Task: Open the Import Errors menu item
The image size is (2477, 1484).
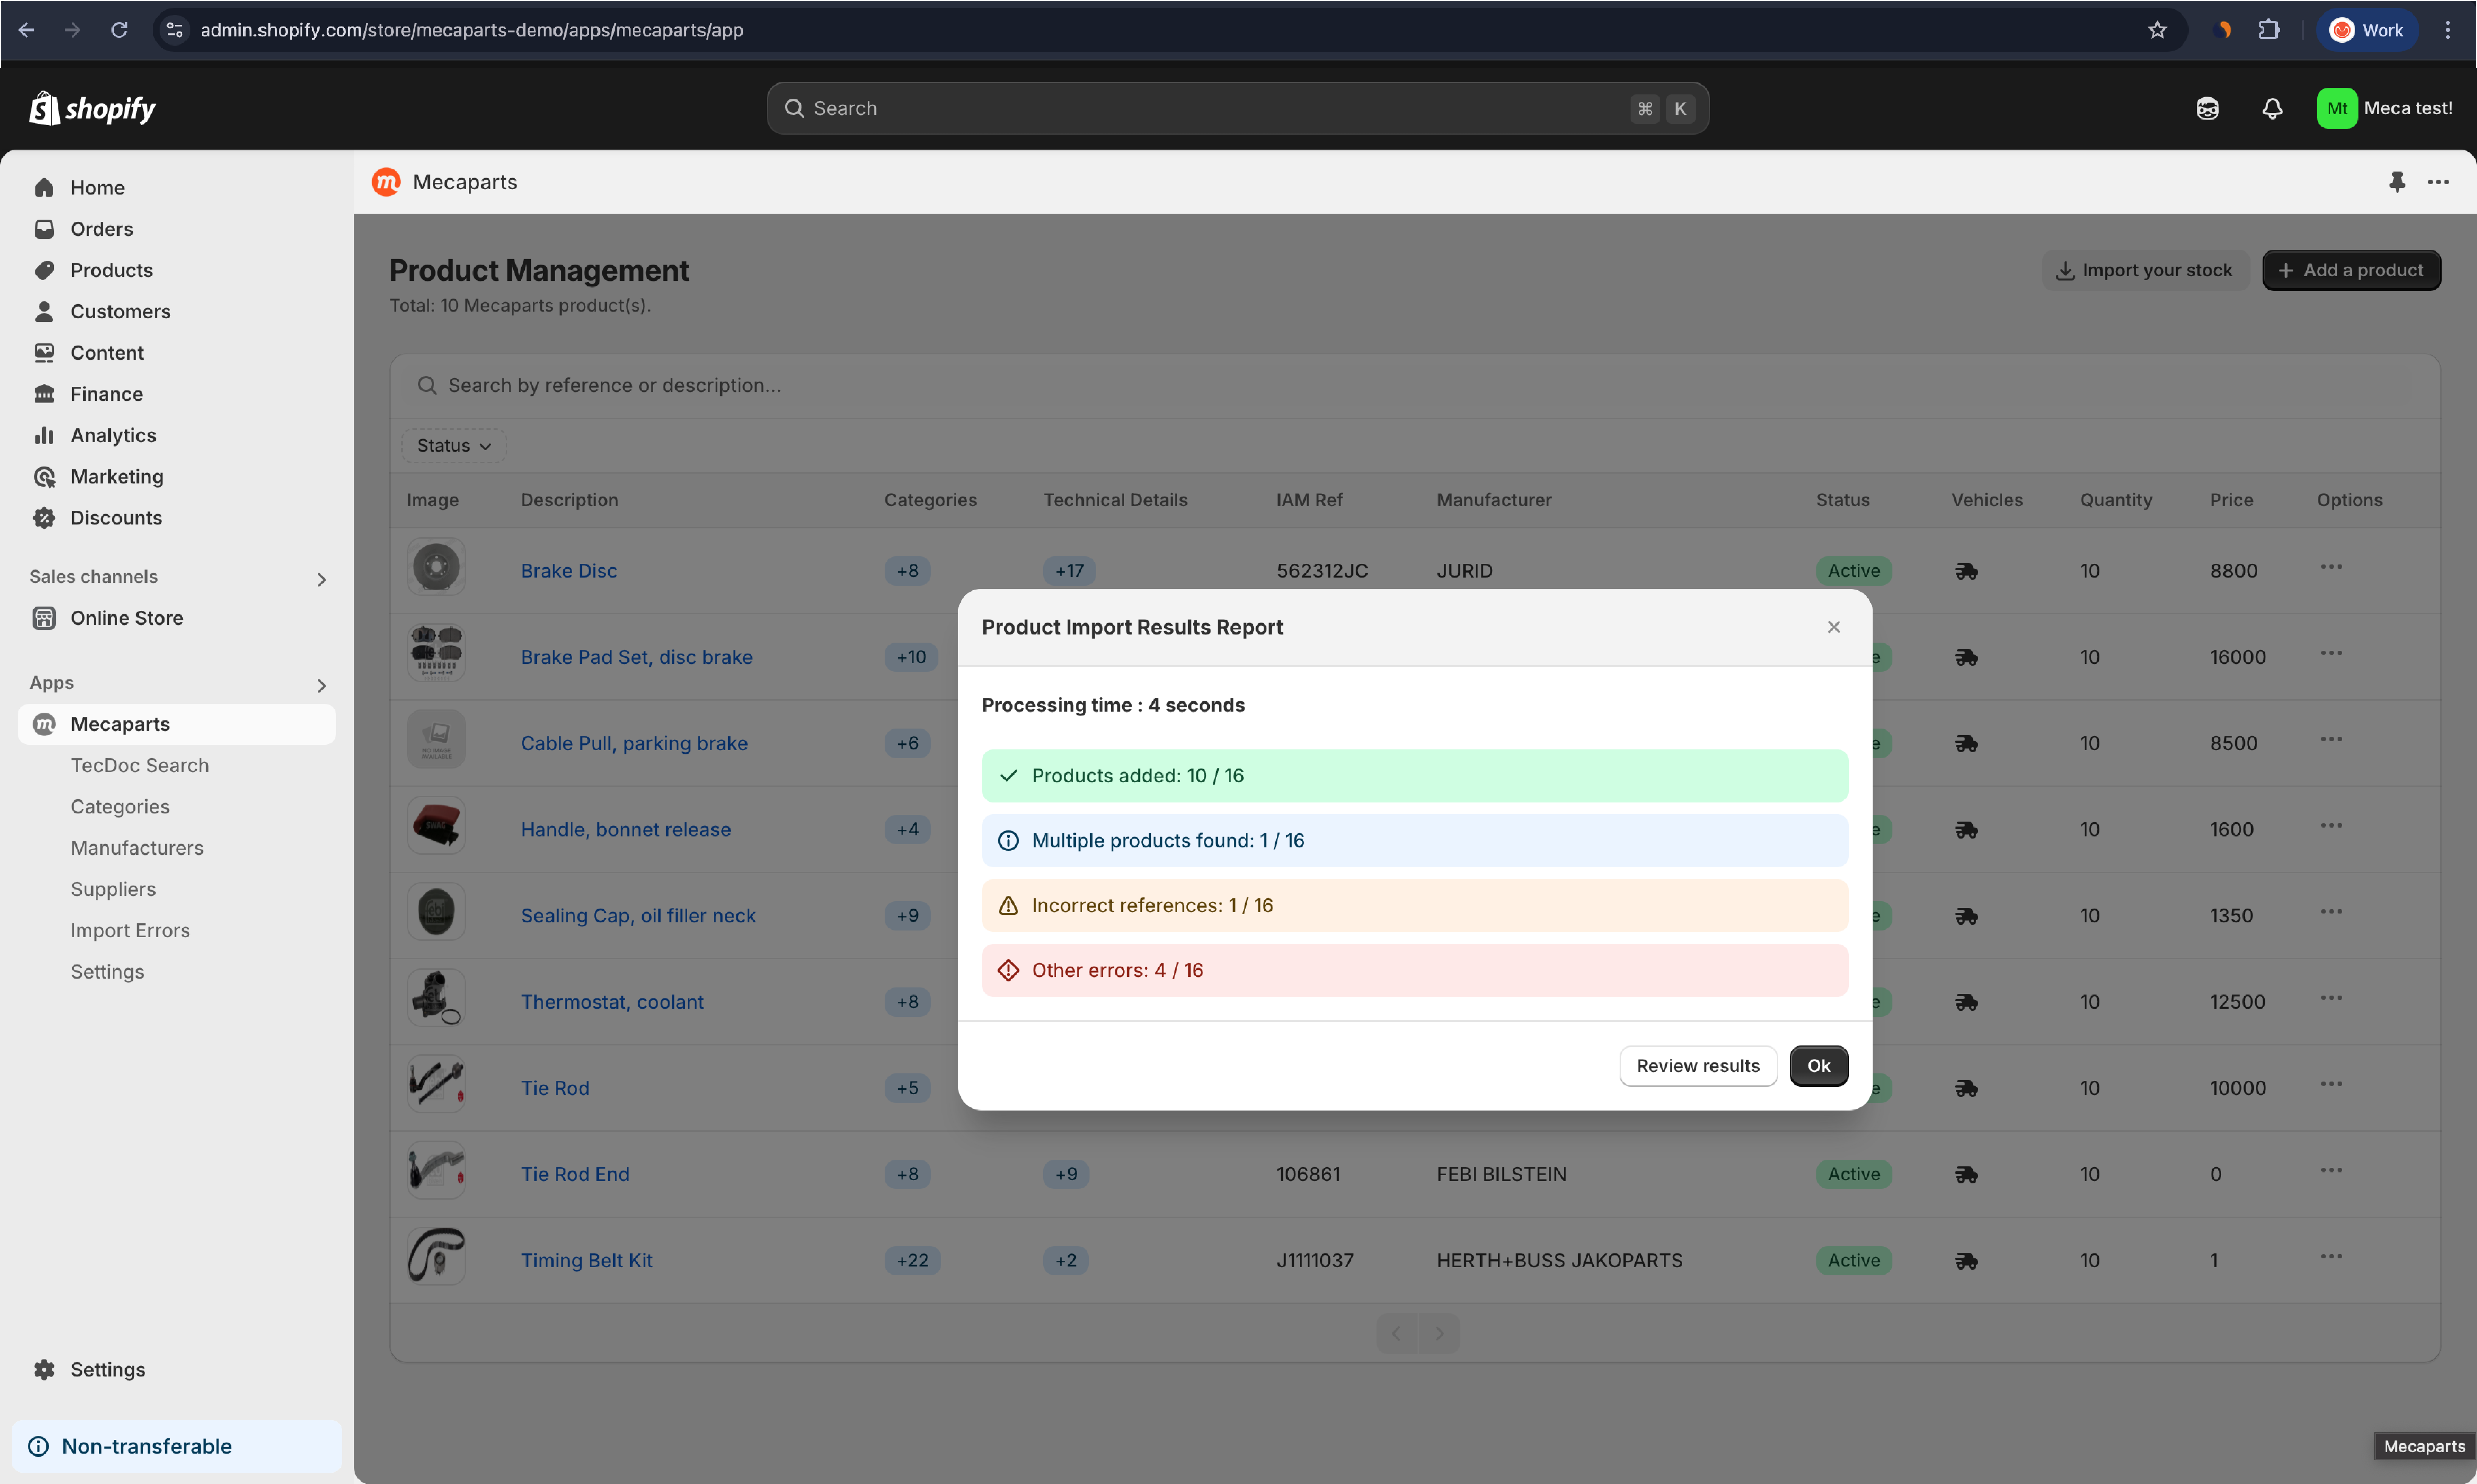Action: (x=130, y=930)
